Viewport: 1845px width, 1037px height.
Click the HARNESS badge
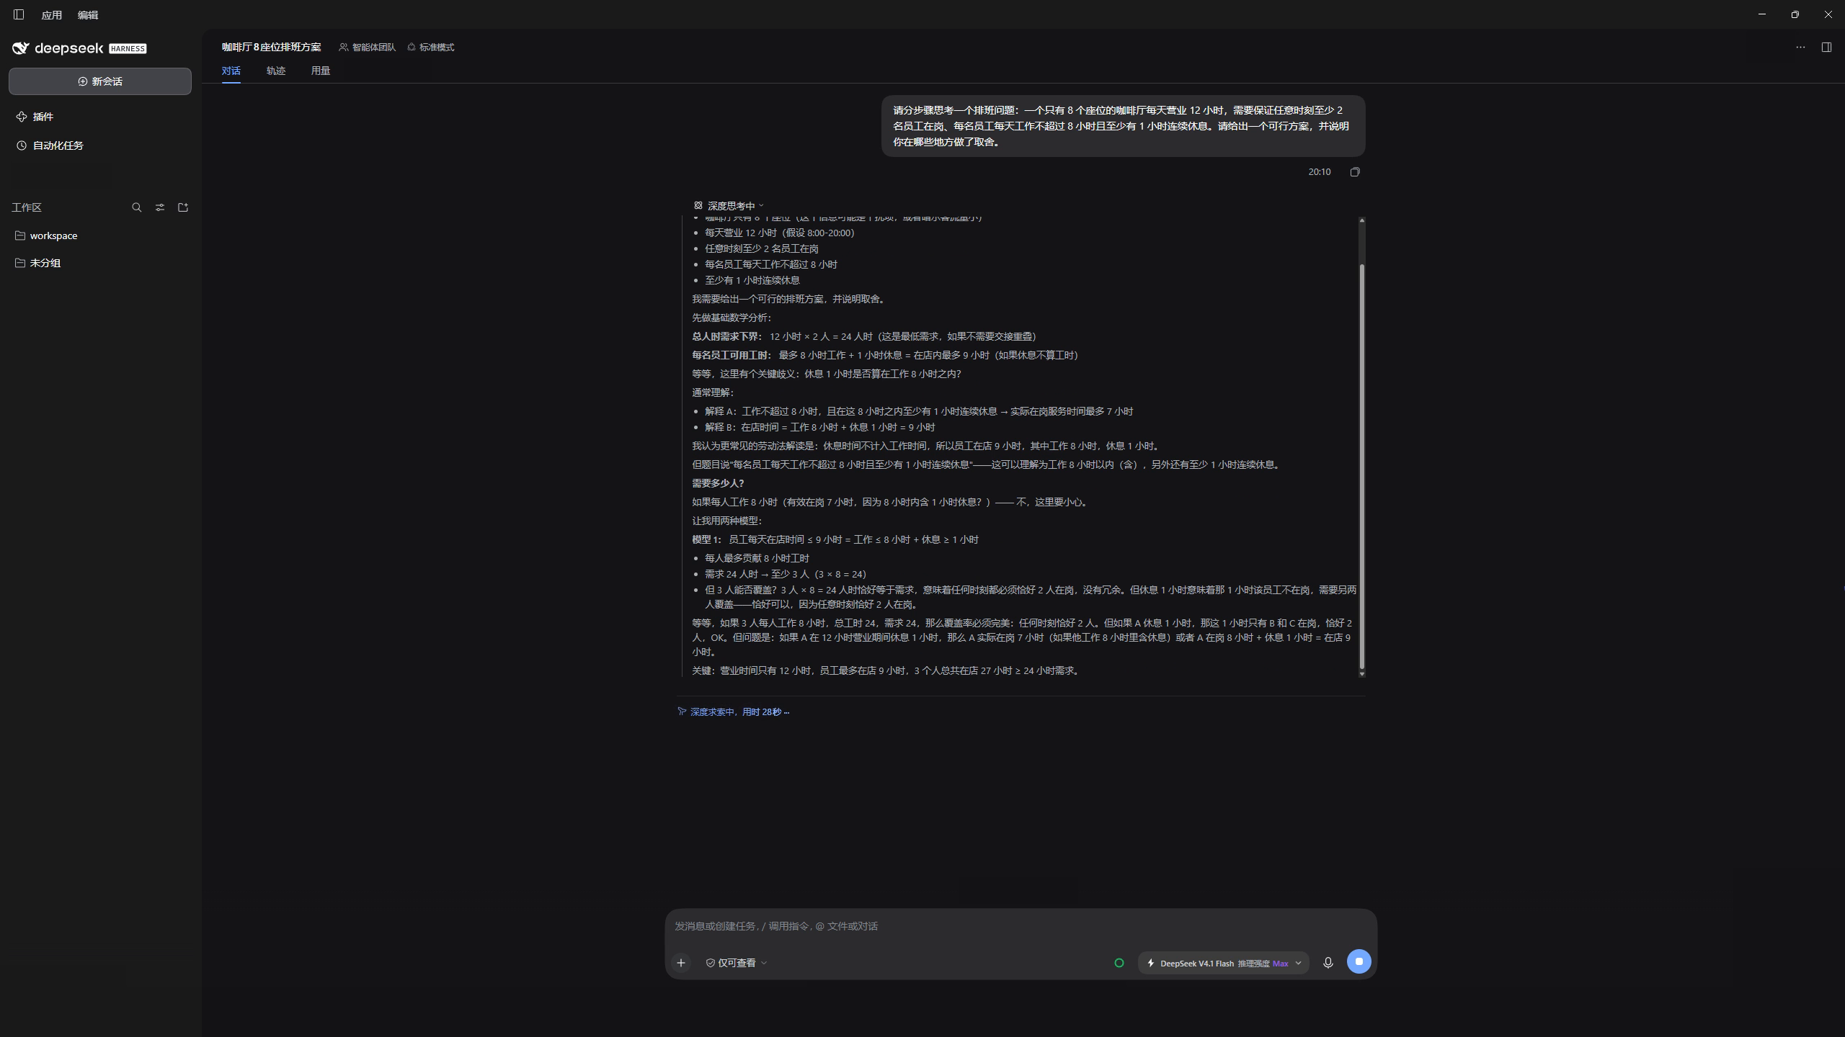pos(128,49)
